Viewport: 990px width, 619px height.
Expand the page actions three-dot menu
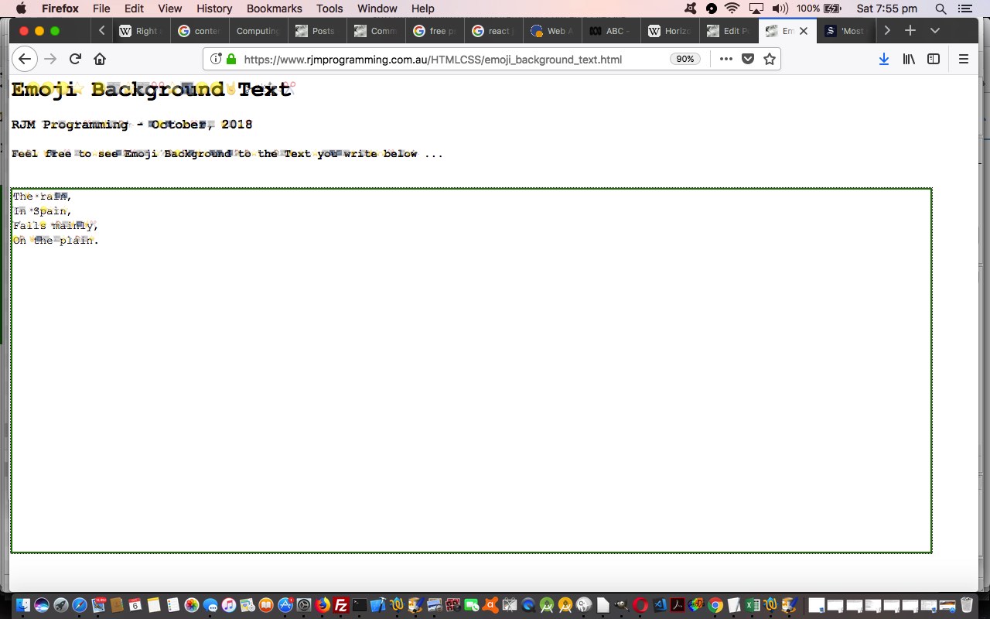click(x=725, y=59)
